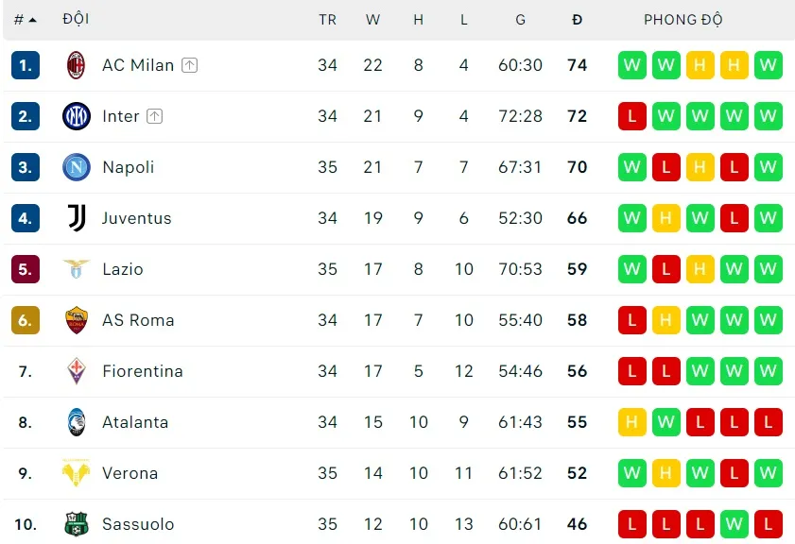Open the Napoli team page link
The image size is (795, 544).
click(129, 167)
